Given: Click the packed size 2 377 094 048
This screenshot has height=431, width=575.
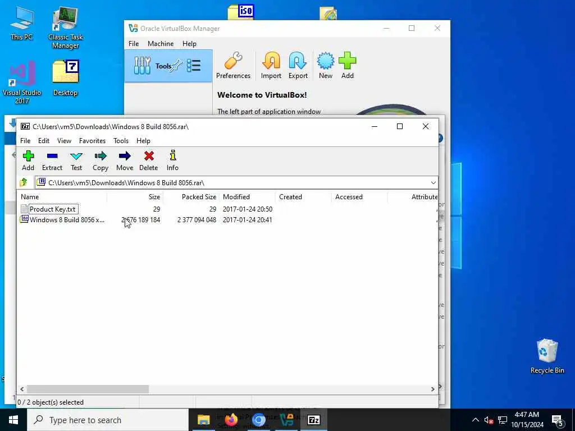Looking at the screenshot, I should click(197, 219).
